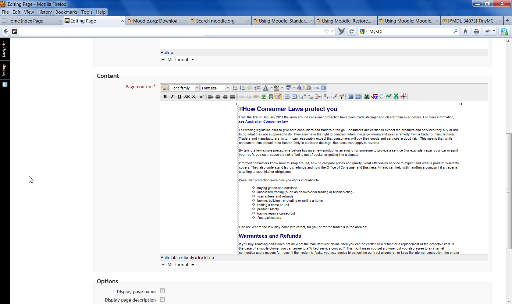Open bookmark star dropdown arrow
The width and height of the screenshot is (512, 304).
332,31
